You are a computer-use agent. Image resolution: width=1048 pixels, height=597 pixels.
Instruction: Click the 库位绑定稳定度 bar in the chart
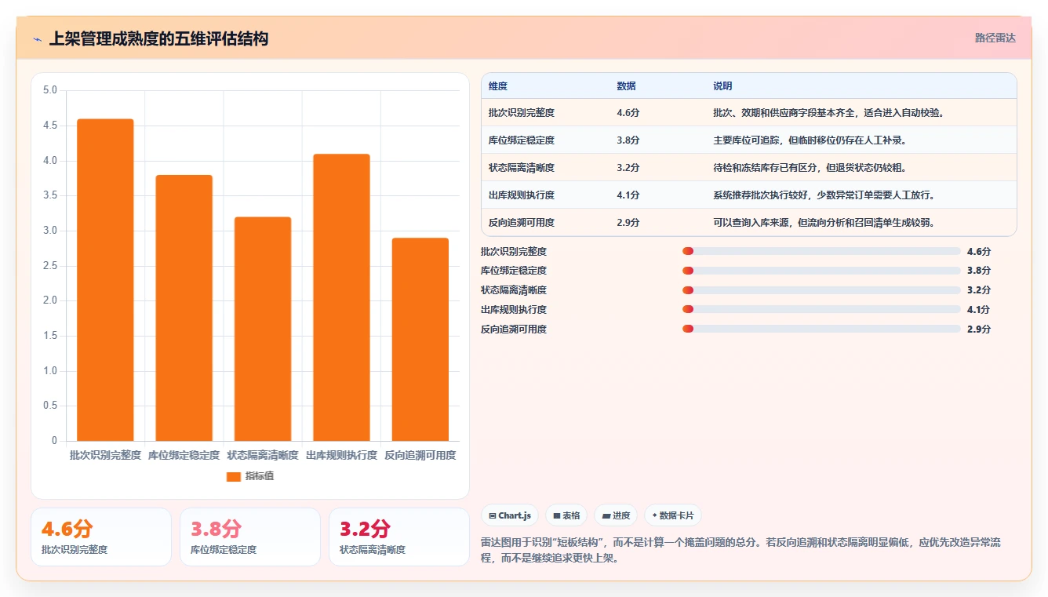pyautogui.click(x=184, y=308)
